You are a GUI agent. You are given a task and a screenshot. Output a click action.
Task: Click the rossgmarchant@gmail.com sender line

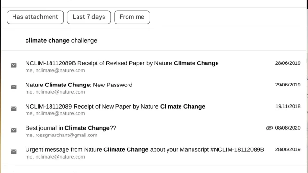[61, 135]
